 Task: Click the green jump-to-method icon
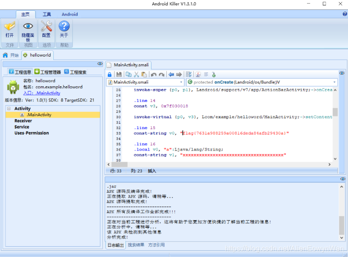[x=214, y=75]
